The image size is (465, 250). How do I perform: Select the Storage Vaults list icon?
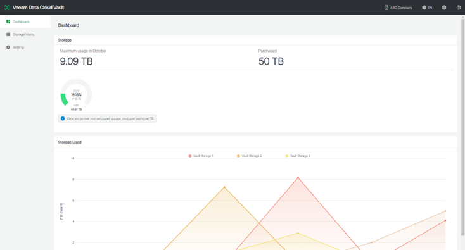pos(8,34)
